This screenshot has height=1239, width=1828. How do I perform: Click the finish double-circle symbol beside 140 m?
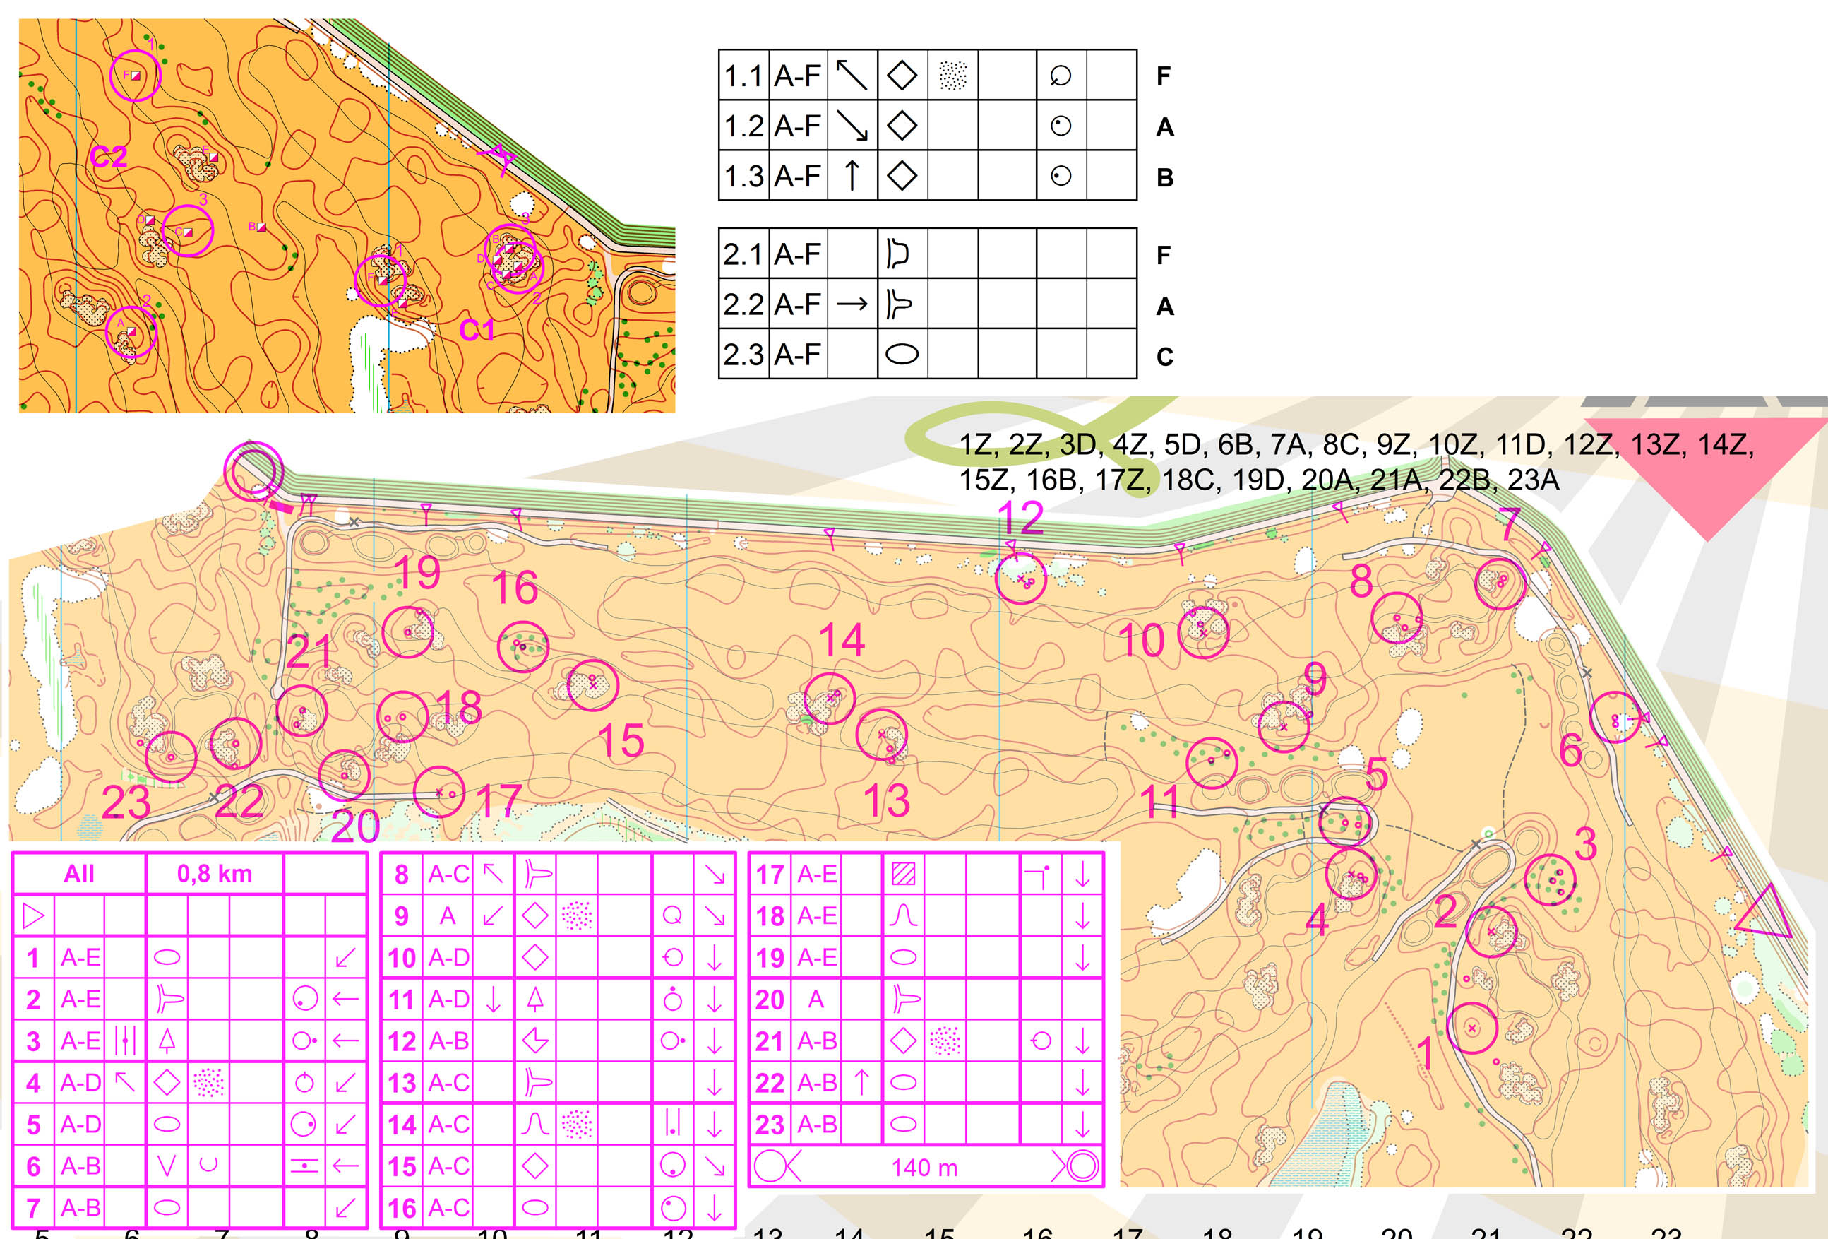point(1083,1166)
